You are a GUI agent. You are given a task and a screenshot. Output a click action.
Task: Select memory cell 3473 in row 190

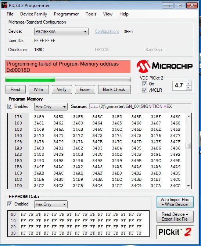click(x=97, y=136)
